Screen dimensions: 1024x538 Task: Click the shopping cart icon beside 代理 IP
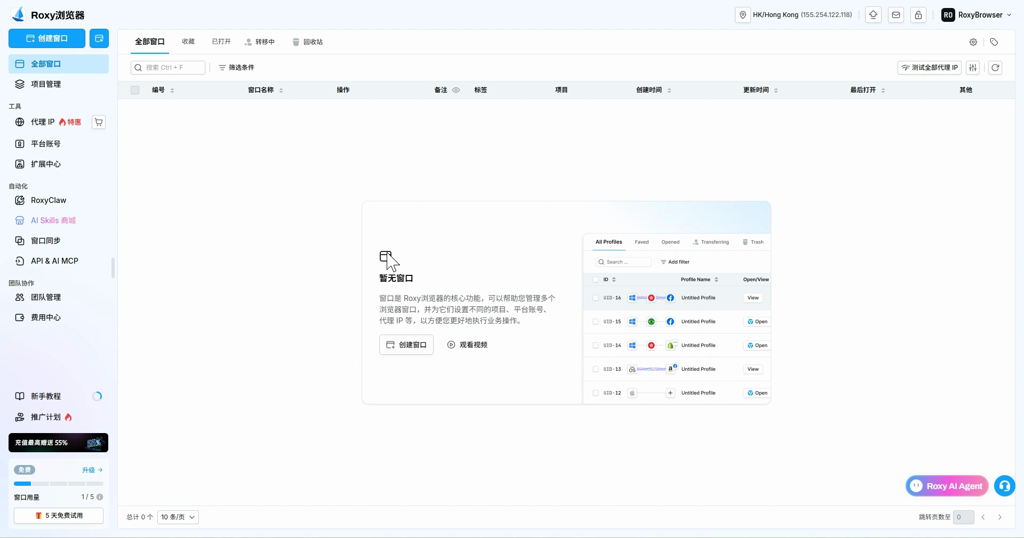[x=99, y=122]
